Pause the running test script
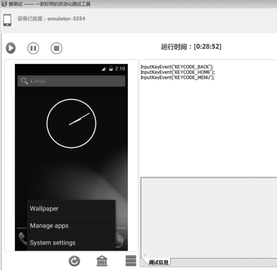The width and height of the screenshot is (277, 270). point(33,48)
